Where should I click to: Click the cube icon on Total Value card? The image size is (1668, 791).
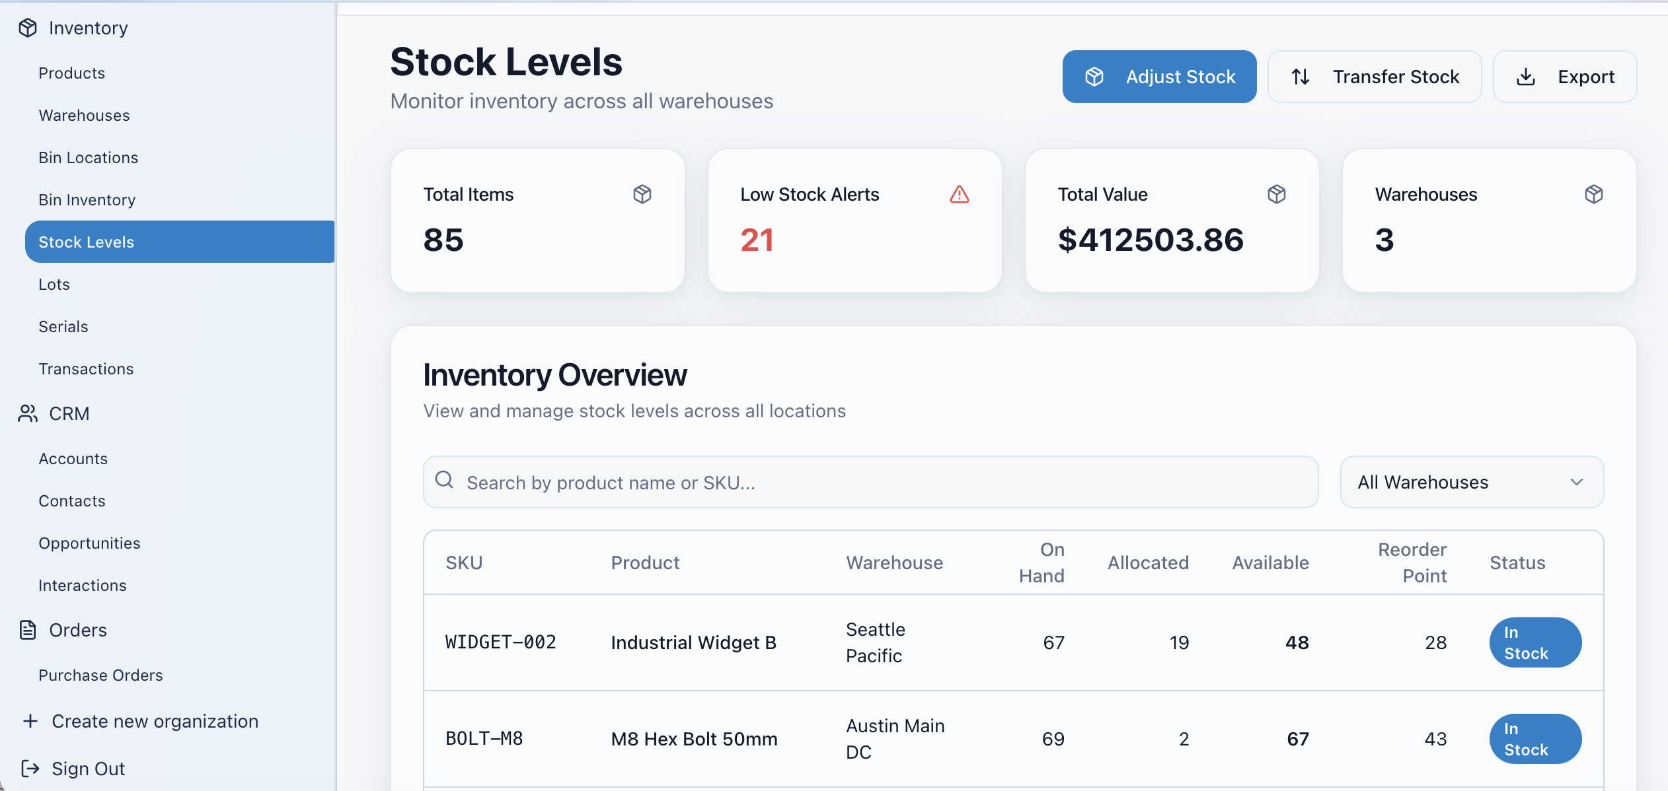coord(1277,194)
